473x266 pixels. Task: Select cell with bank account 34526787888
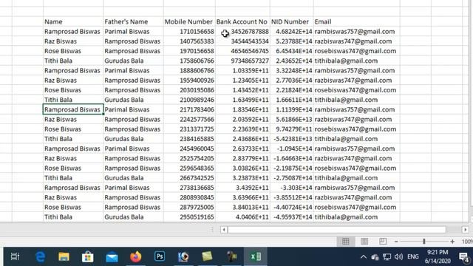[242, 31]
